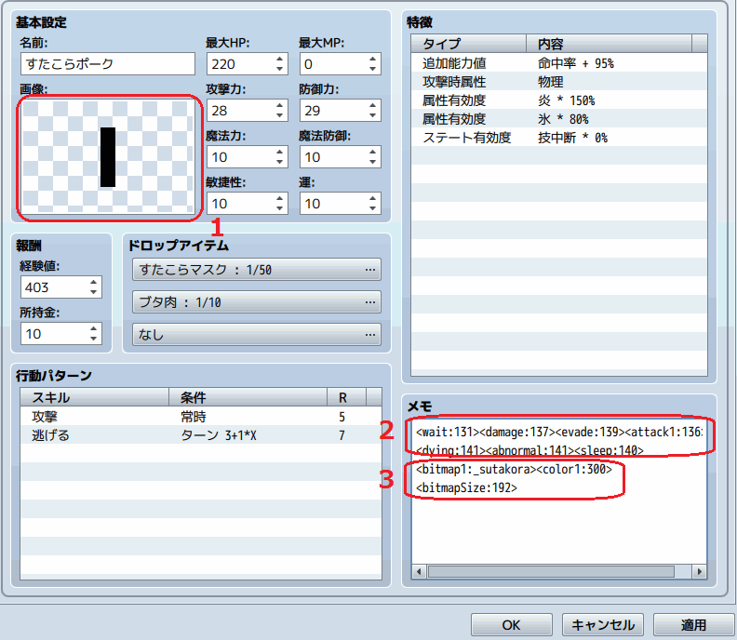Viewport: 737px width, 640px height.
Task: Click the キャンセル button
Action: (x=603, y=625)
